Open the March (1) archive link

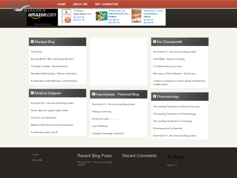pyautogui.click(x=172, y=165)
